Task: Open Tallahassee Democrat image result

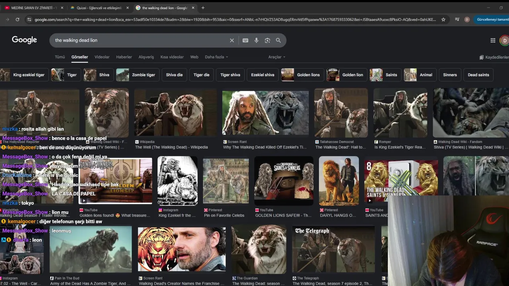Action: 341,113
